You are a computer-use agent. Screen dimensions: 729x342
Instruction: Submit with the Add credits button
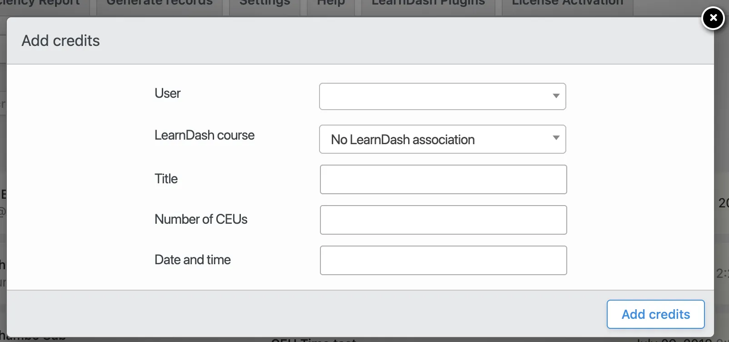[x=656, y=314]
